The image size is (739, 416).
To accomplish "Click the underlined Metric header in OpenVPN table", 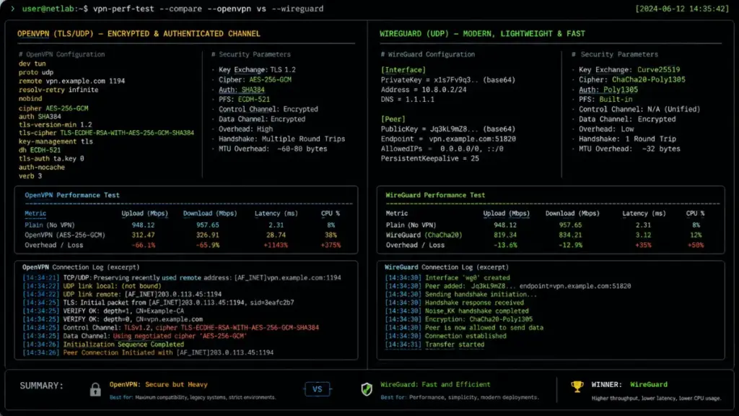I will pyautogui.click(x=35, y=214).
